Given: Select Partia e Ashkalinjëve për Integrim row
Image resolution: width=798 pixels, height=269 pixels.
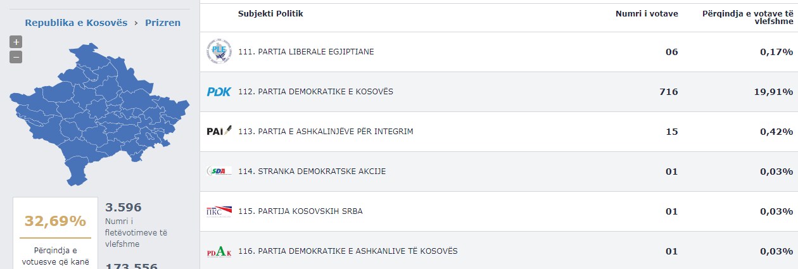Looking at the screenshot, I should tap(499, 132).
